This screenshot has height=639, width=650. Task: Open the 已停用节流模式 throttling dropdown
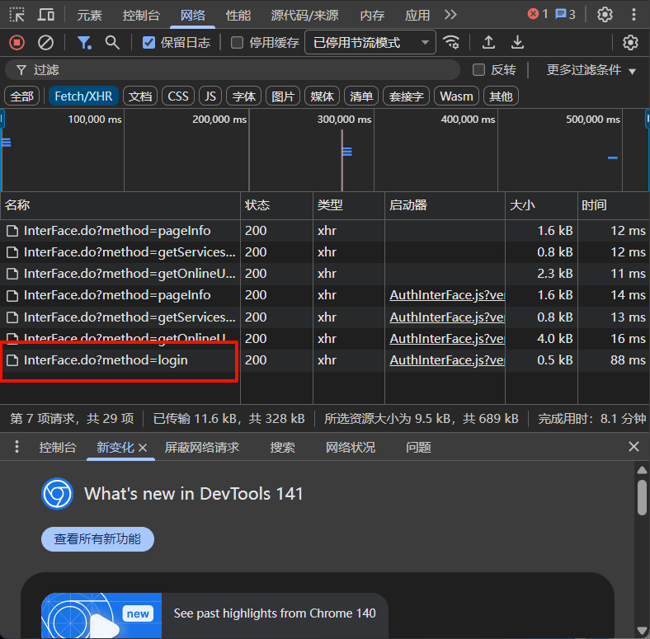pos(370,42)
